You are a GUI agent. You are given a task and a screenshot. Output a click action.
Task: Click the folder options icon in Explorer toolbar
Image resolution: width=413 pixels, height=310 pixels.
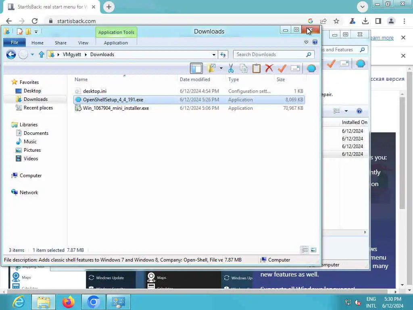coord(211,69)
